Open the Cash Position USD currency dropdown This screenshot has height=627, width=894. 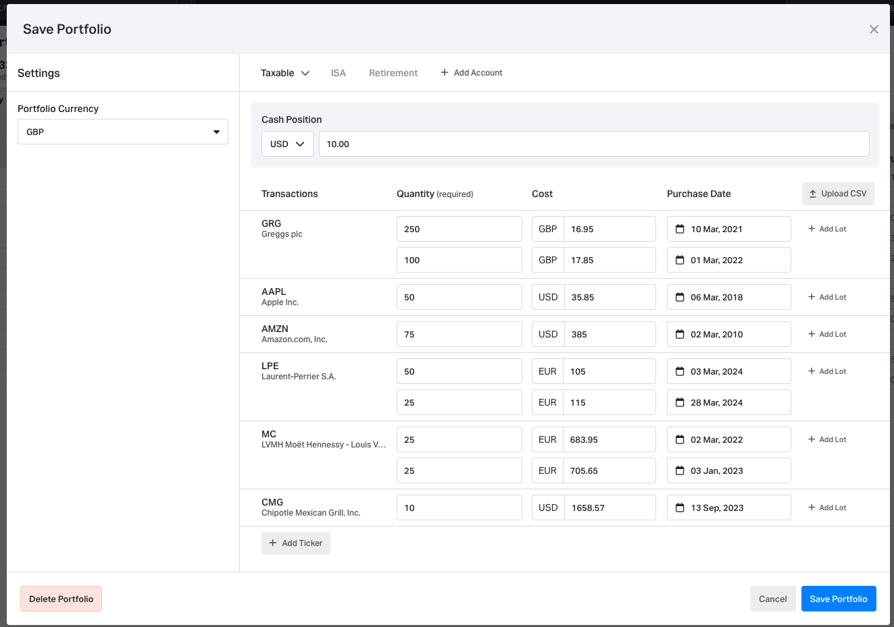[x=287, y=144]
